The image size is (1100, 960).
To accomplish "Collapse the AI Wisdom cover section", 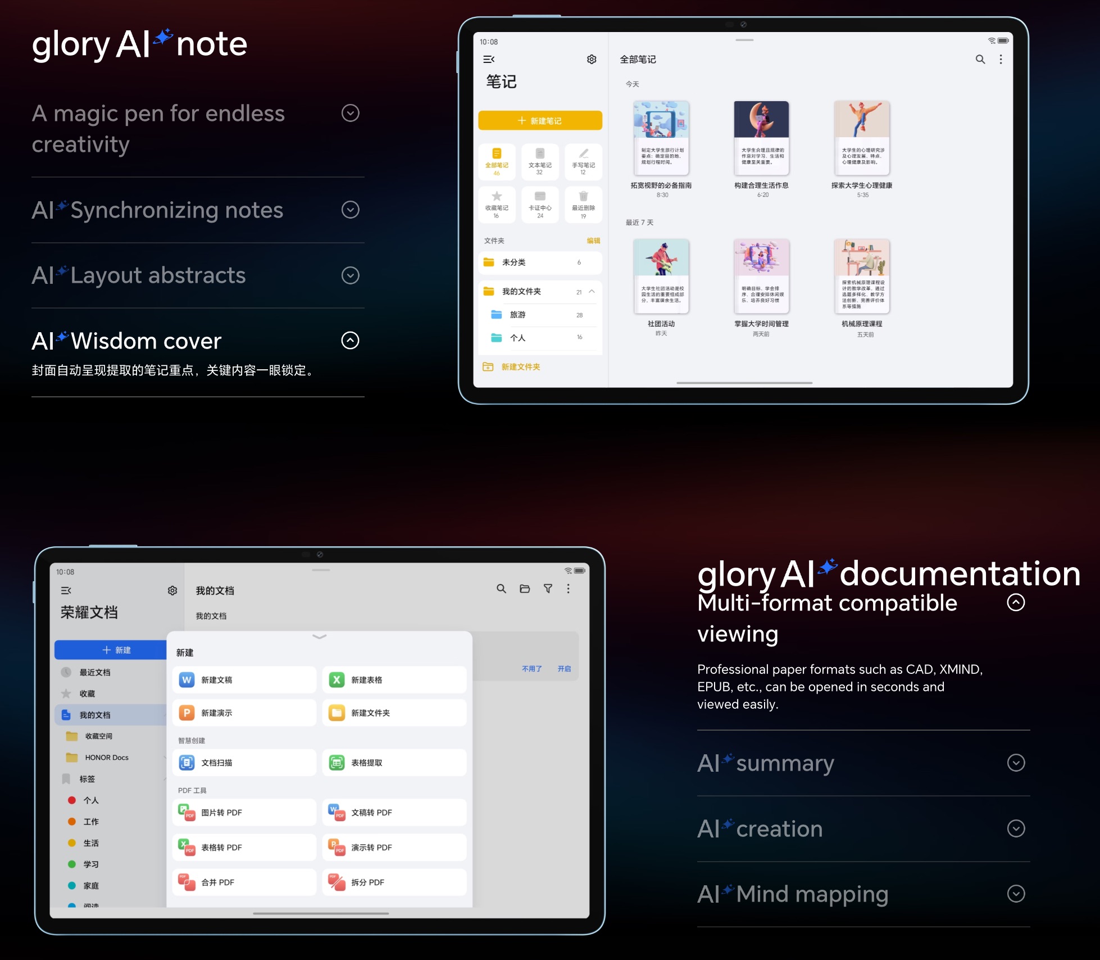I will (350, 341).
